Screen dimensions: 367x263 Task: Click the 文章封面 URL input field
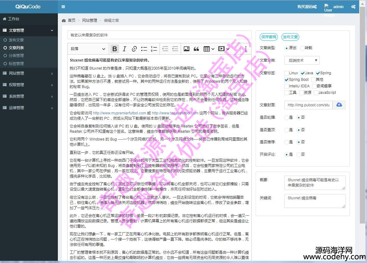[308, 105]
